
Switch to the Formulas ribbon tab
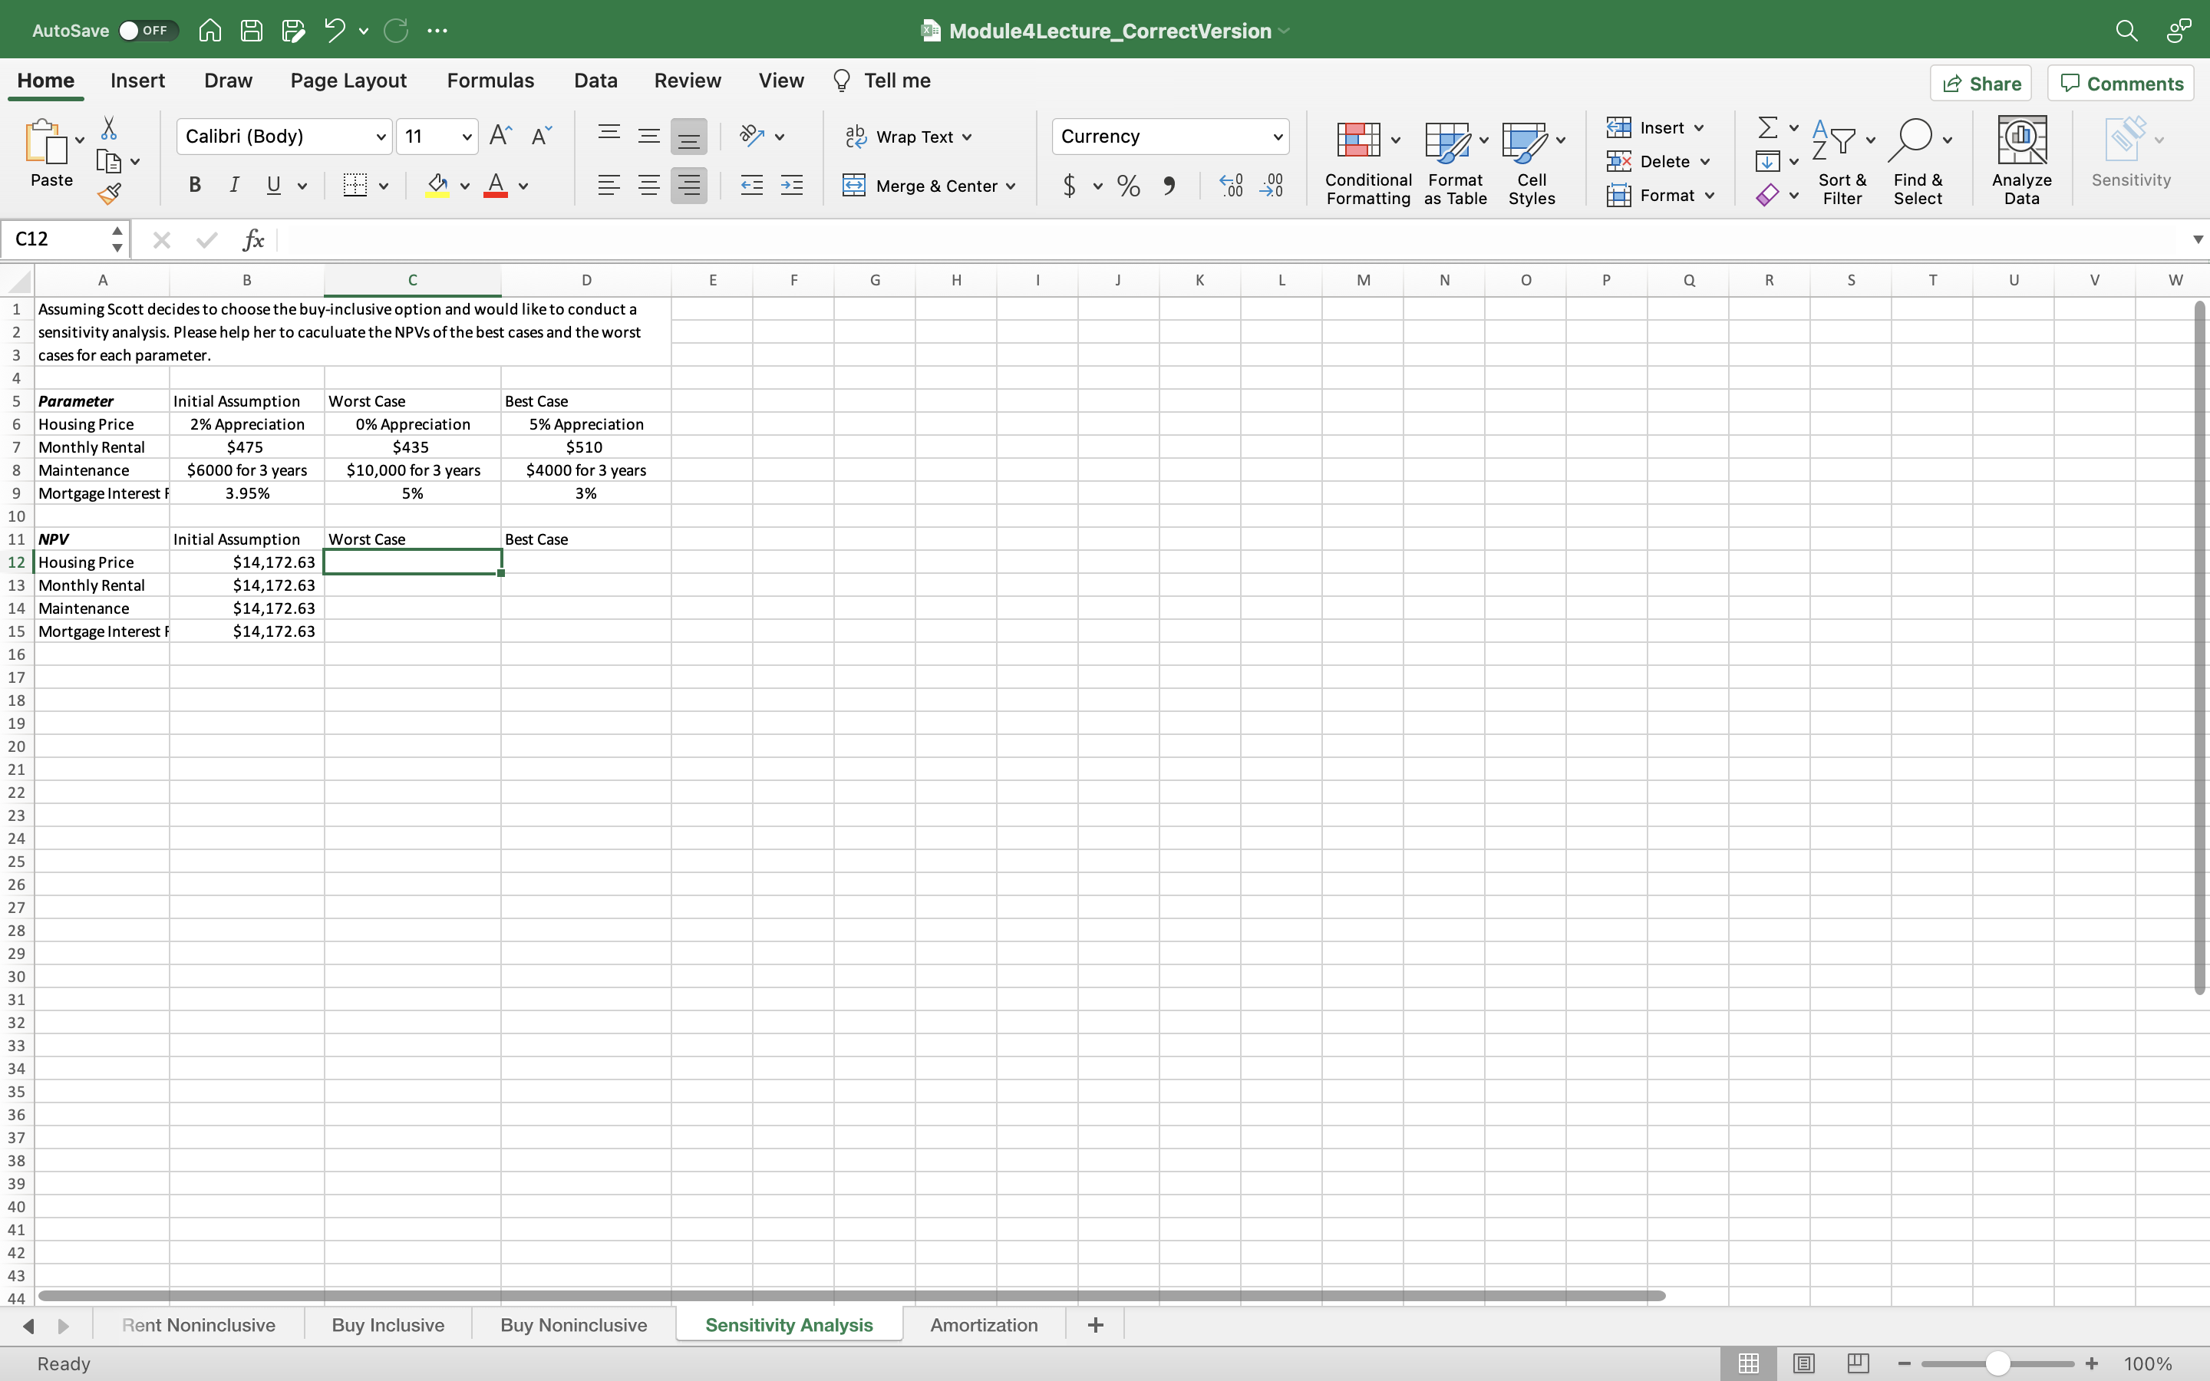pos(490,81)
